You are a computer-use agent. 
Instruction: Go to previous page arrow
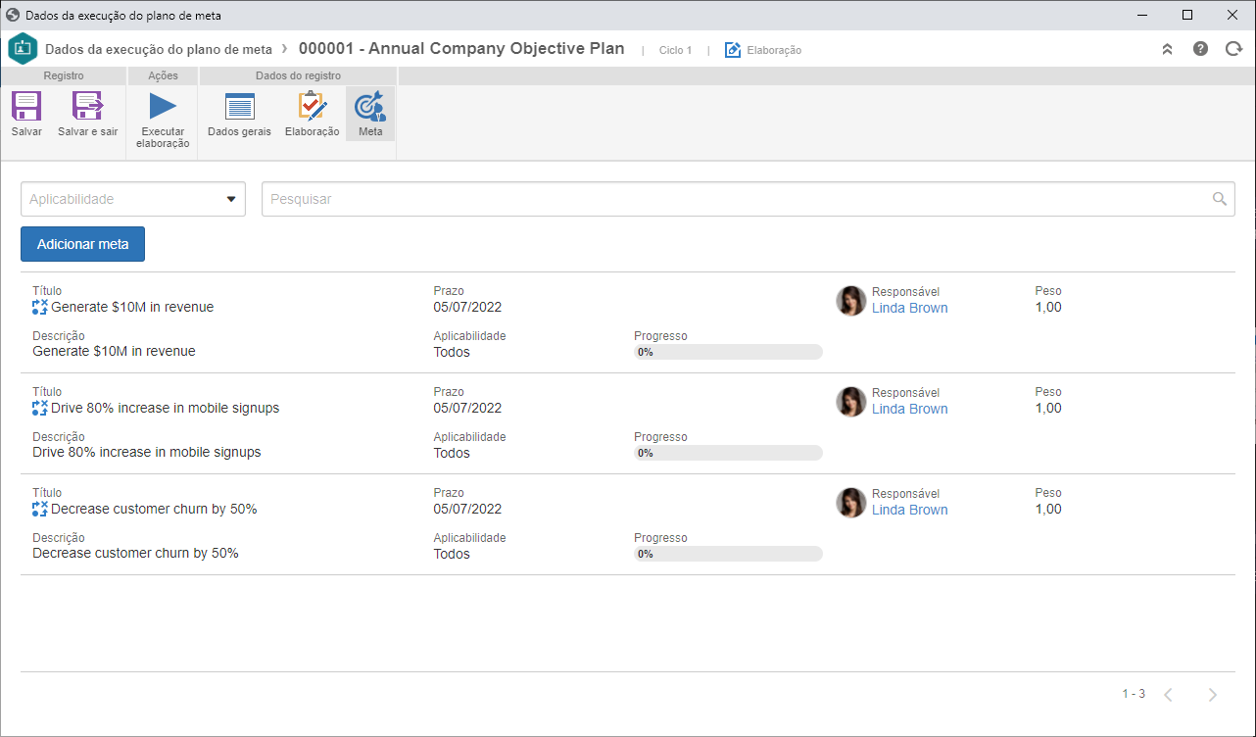[x=1168, y=695]
